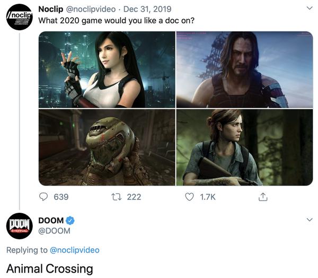Viewport: 318px width, 278px height.
Task: Click the retweet arrows icon
Action: click(x=117, y=197)
